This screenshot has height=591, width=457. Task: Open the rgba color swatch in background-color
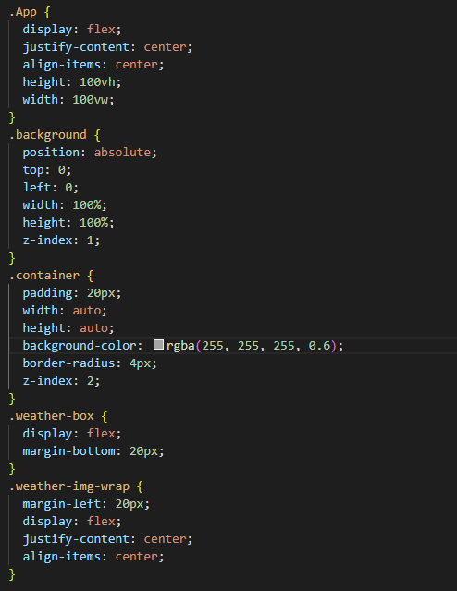(x=158, y=345)
